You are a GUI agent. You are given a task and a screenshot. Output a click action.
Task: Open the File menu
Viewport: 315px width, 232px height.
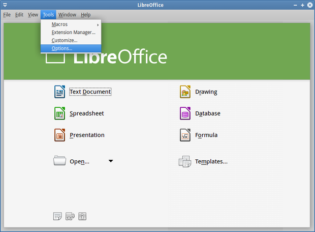pos(7,15)
